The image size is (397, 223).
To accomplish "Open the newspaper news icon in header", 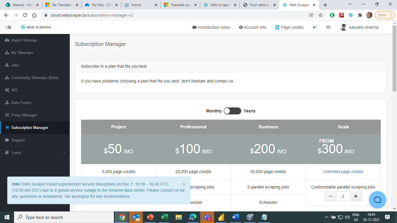I will click(328, 27).
